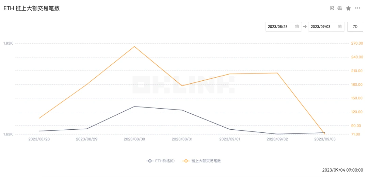The image size is (368, 177).
Task: Toggle the ETH价格($) legend series
Action: click(160, 161)
